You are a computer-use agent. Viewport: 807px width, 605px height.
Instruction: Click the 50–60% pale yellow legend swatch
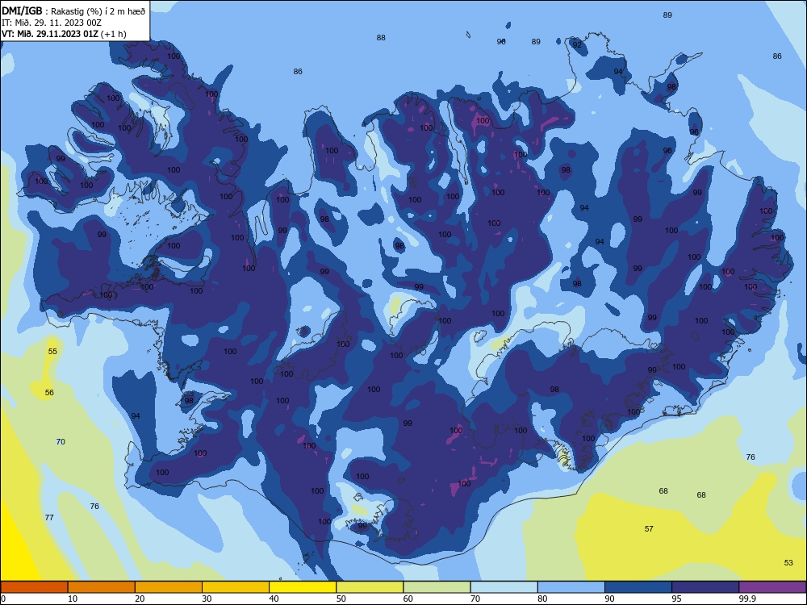point(370,587)
